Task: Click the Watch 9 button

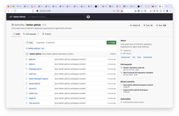Action: [x=135, y=25]
